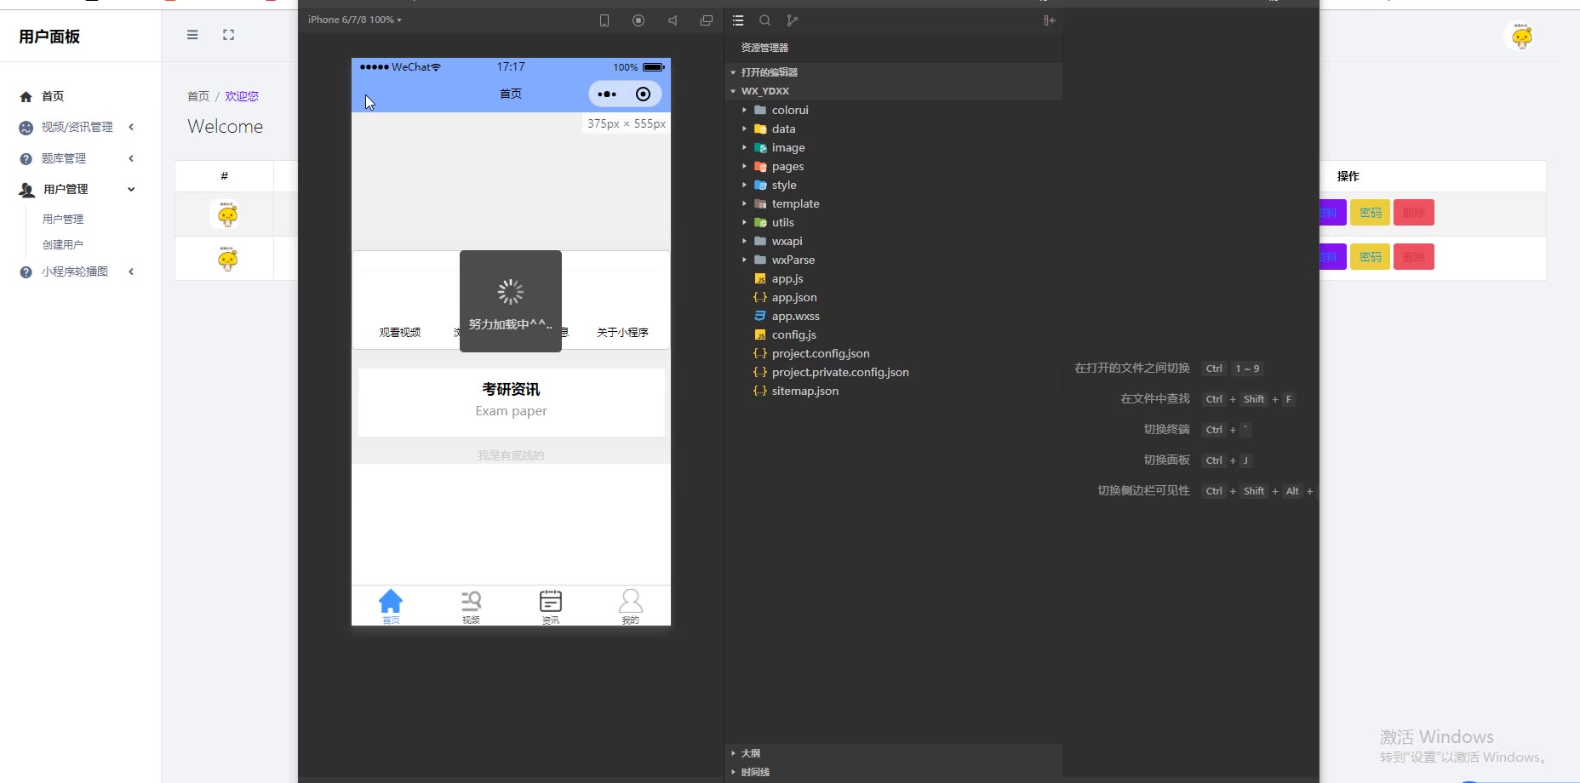
Task: Expand the 题库管理 menu chevron
Action: point(131,158)
